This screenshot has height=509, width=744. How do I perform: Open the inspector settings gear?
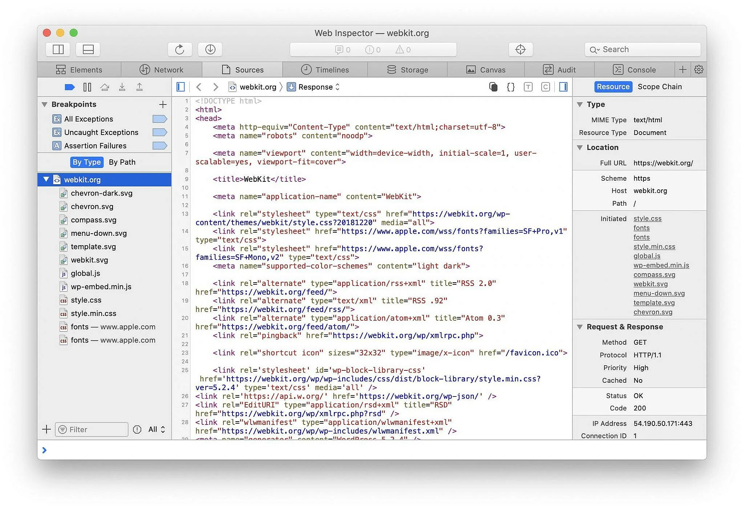699,70
